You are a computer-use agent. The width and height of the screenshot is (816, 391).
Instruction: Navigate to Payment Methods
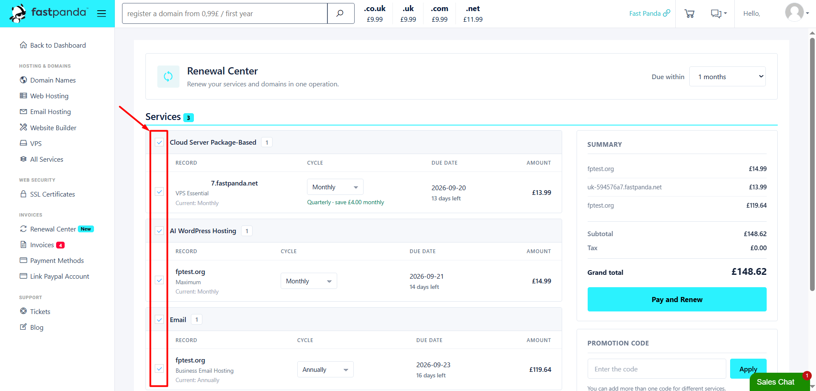coord(57,260)
